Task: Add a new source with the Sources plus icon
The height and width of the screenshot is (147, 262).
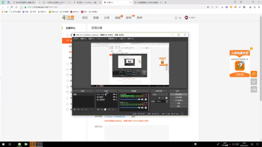Action: click(98, 109)
